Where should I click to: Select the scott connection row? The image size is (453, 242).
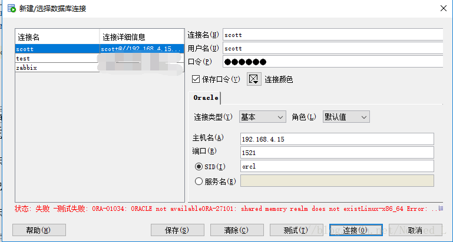point(100,49)
